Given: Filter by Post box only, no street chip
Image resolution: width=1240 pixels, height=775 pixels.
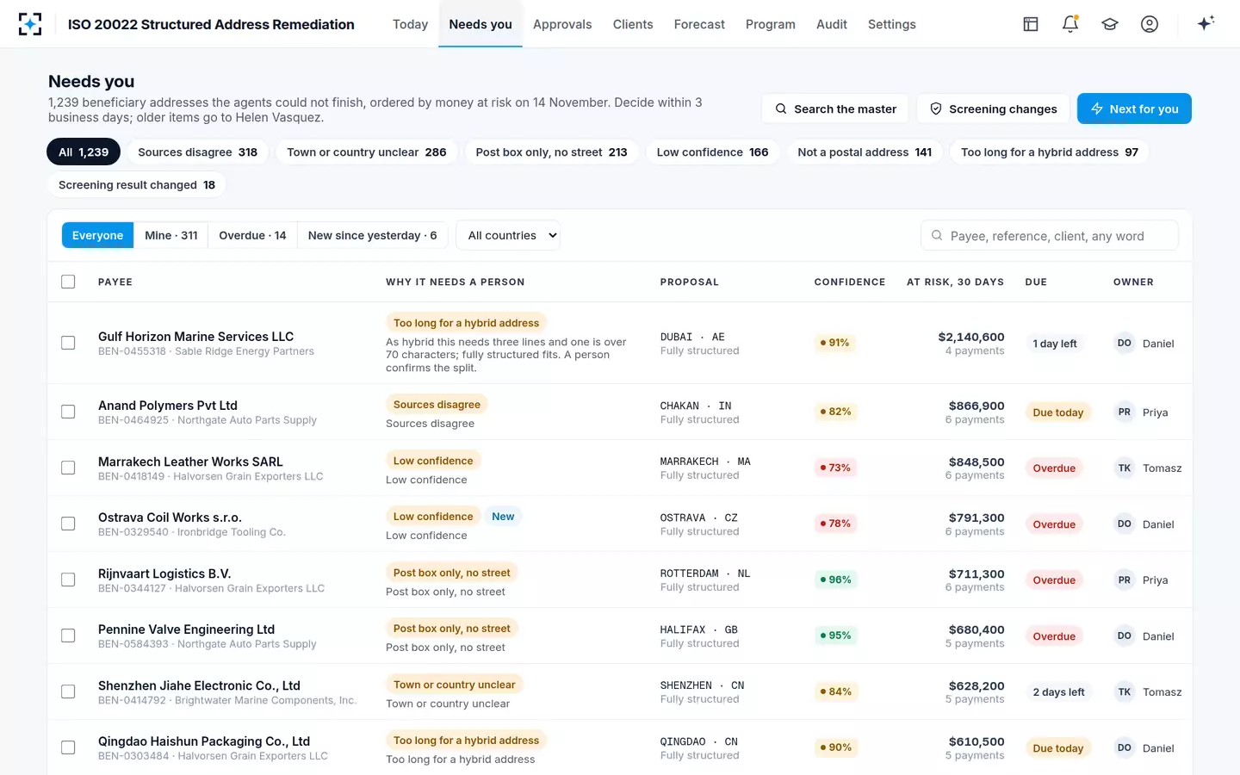Looking at the screenshot, I should pos(551,152).
